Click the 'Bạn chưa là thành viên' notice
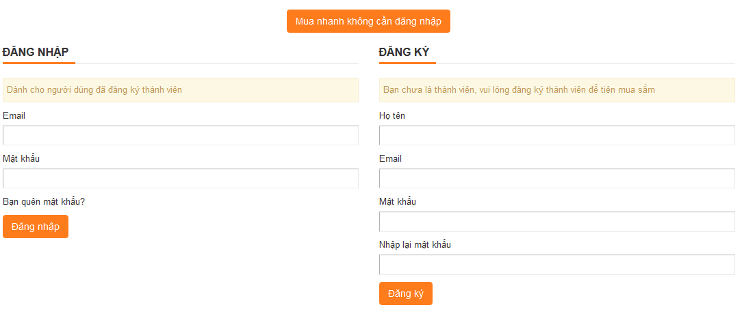This screenshot has width=744, height=316. pyautogui.click(x=557, y=90)
